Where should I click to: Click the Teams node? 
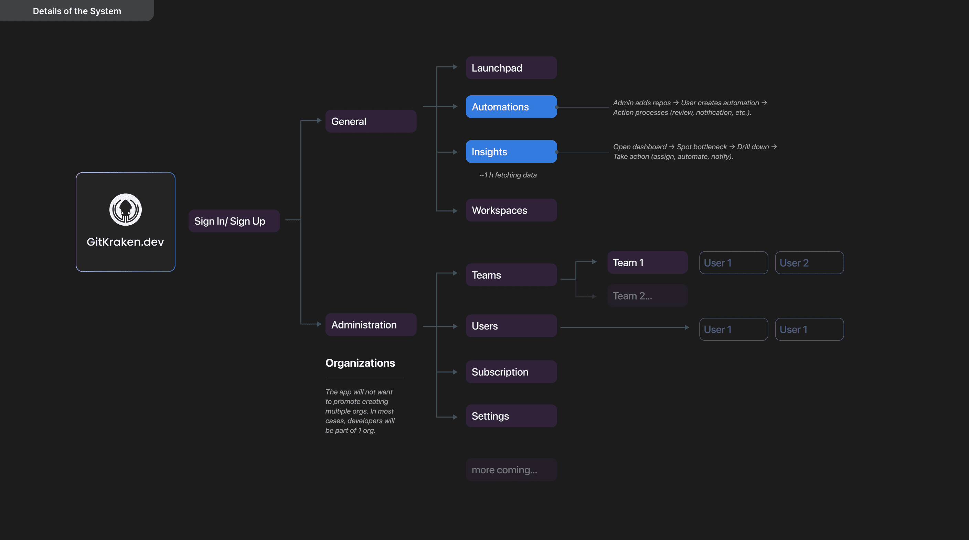(511, 275)
